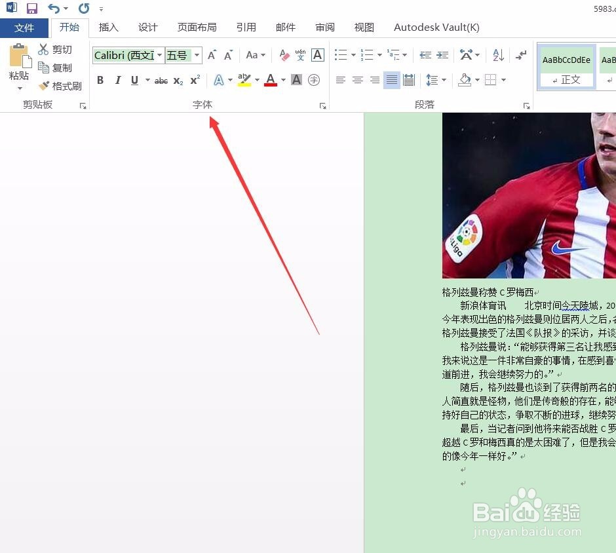Screen dimensions: 616x553
Task: Open the Change Case (Aa) dropdown
Action: pos(256,56)
